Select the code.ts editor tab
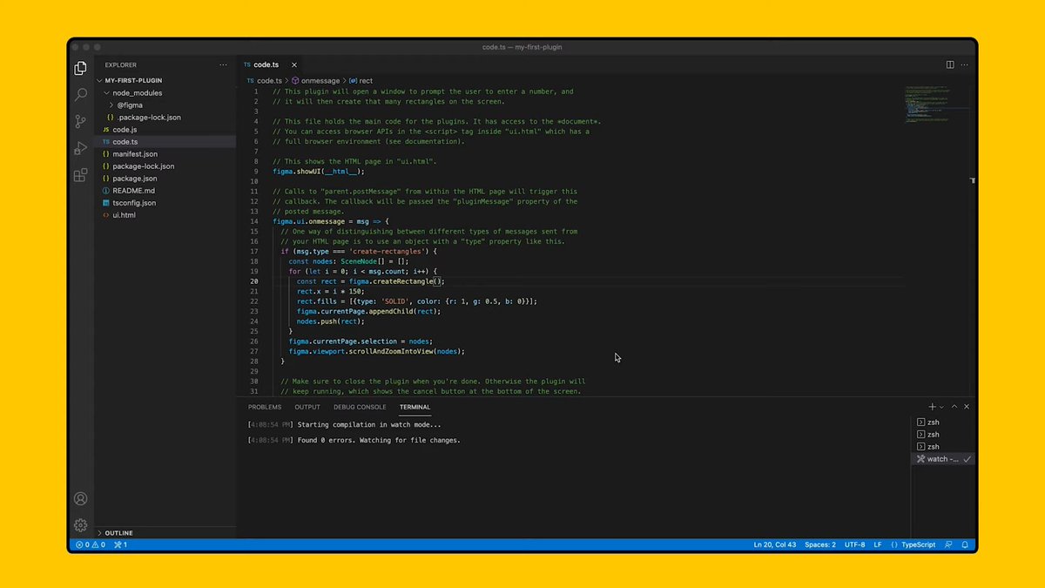Image resolution: width=1045 pixels, height=588 pixels. 271,64
